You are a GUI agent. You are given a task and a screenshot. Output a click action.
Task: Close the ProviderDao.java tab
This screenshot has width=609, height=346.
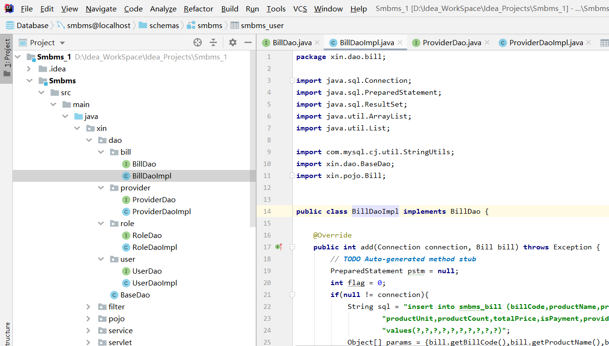pos(487,42)
